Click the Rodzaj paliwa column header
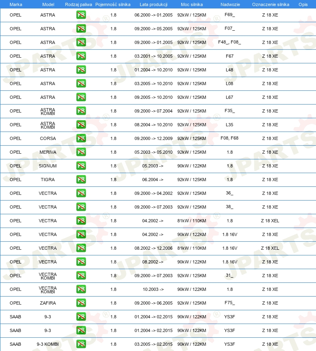 point(78,4)
